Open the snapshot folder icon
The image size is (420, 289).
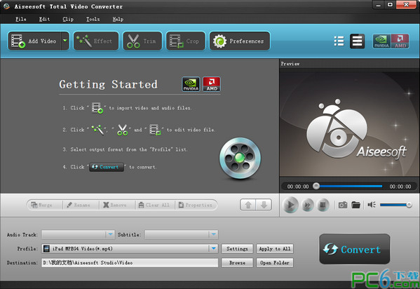pos(355,205)
